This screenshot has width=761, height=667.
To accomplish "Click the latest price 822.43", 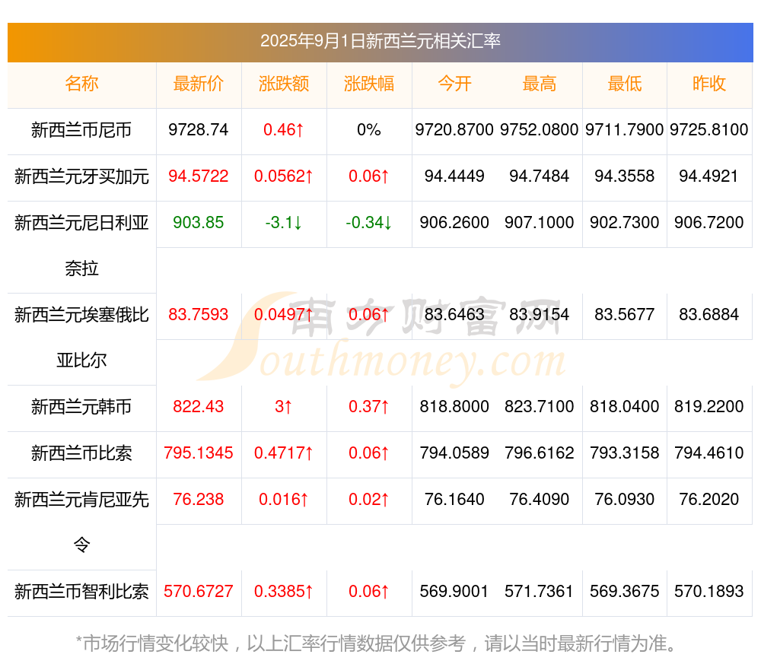I will click(199, 406).
